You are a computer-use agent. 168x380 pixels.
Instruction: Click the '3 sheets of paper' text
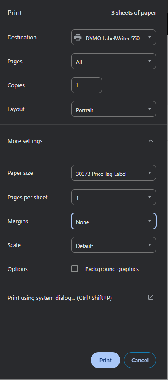pyautogui.click(x=134, y=13)
